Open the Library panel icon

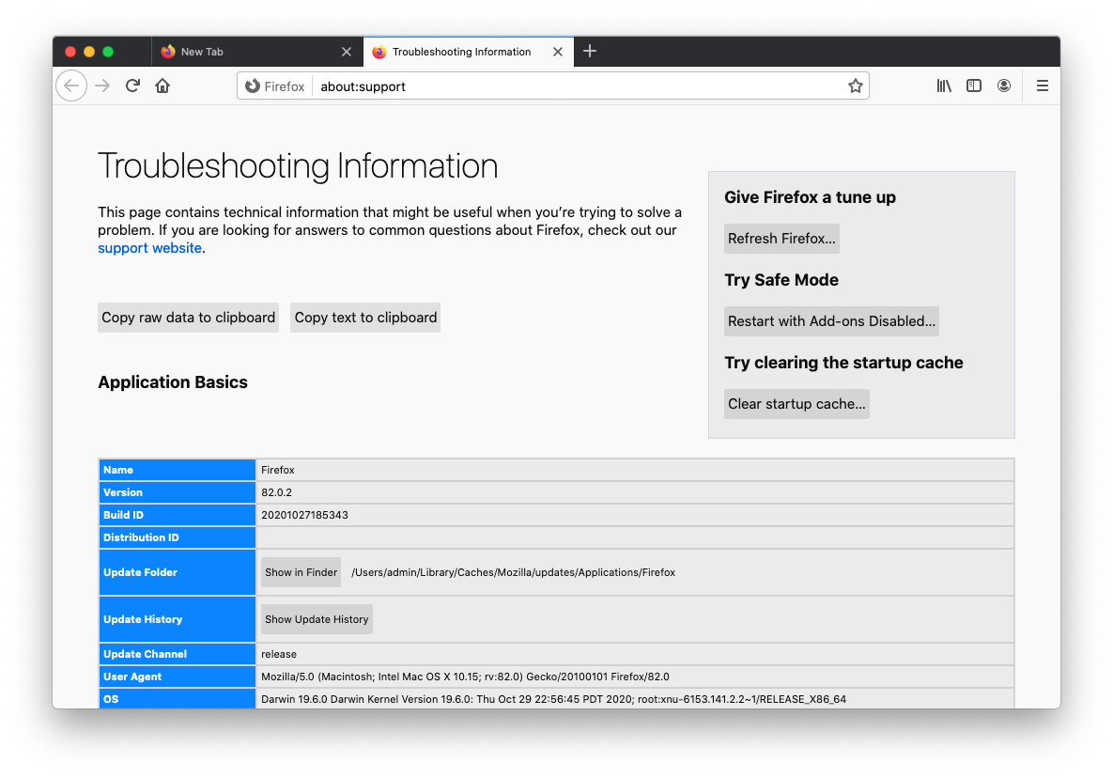[943, 86]
